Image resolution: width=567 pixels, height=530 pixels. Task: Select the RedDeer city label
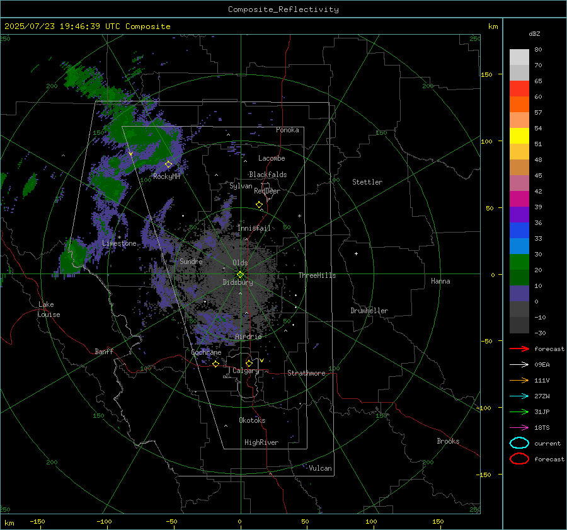click(267, 191)
